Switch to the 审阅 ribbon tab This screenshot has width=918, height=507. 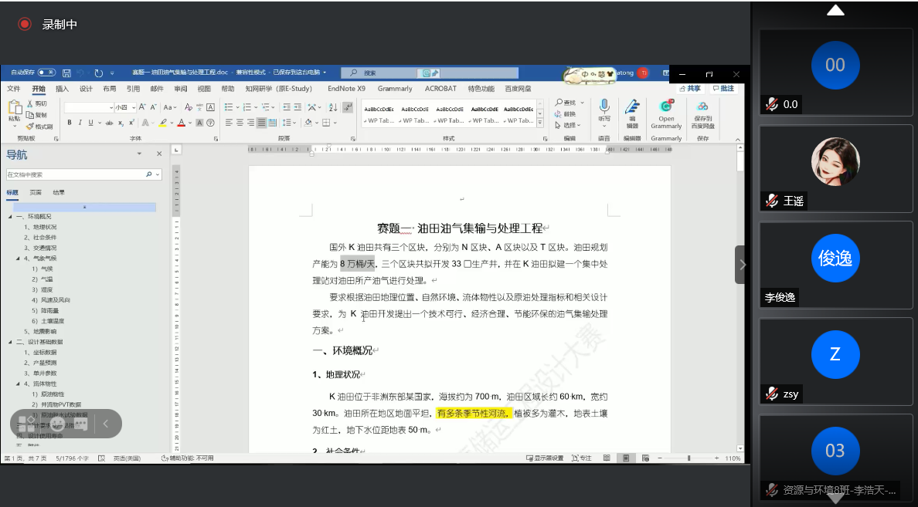pos(180,89)
